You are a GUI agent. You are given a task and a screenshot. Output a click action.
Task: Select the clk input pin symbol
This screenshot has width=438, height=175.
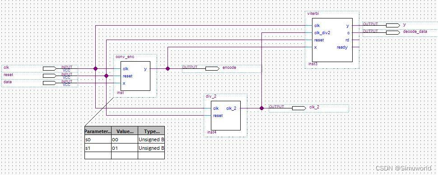point(49,68)
